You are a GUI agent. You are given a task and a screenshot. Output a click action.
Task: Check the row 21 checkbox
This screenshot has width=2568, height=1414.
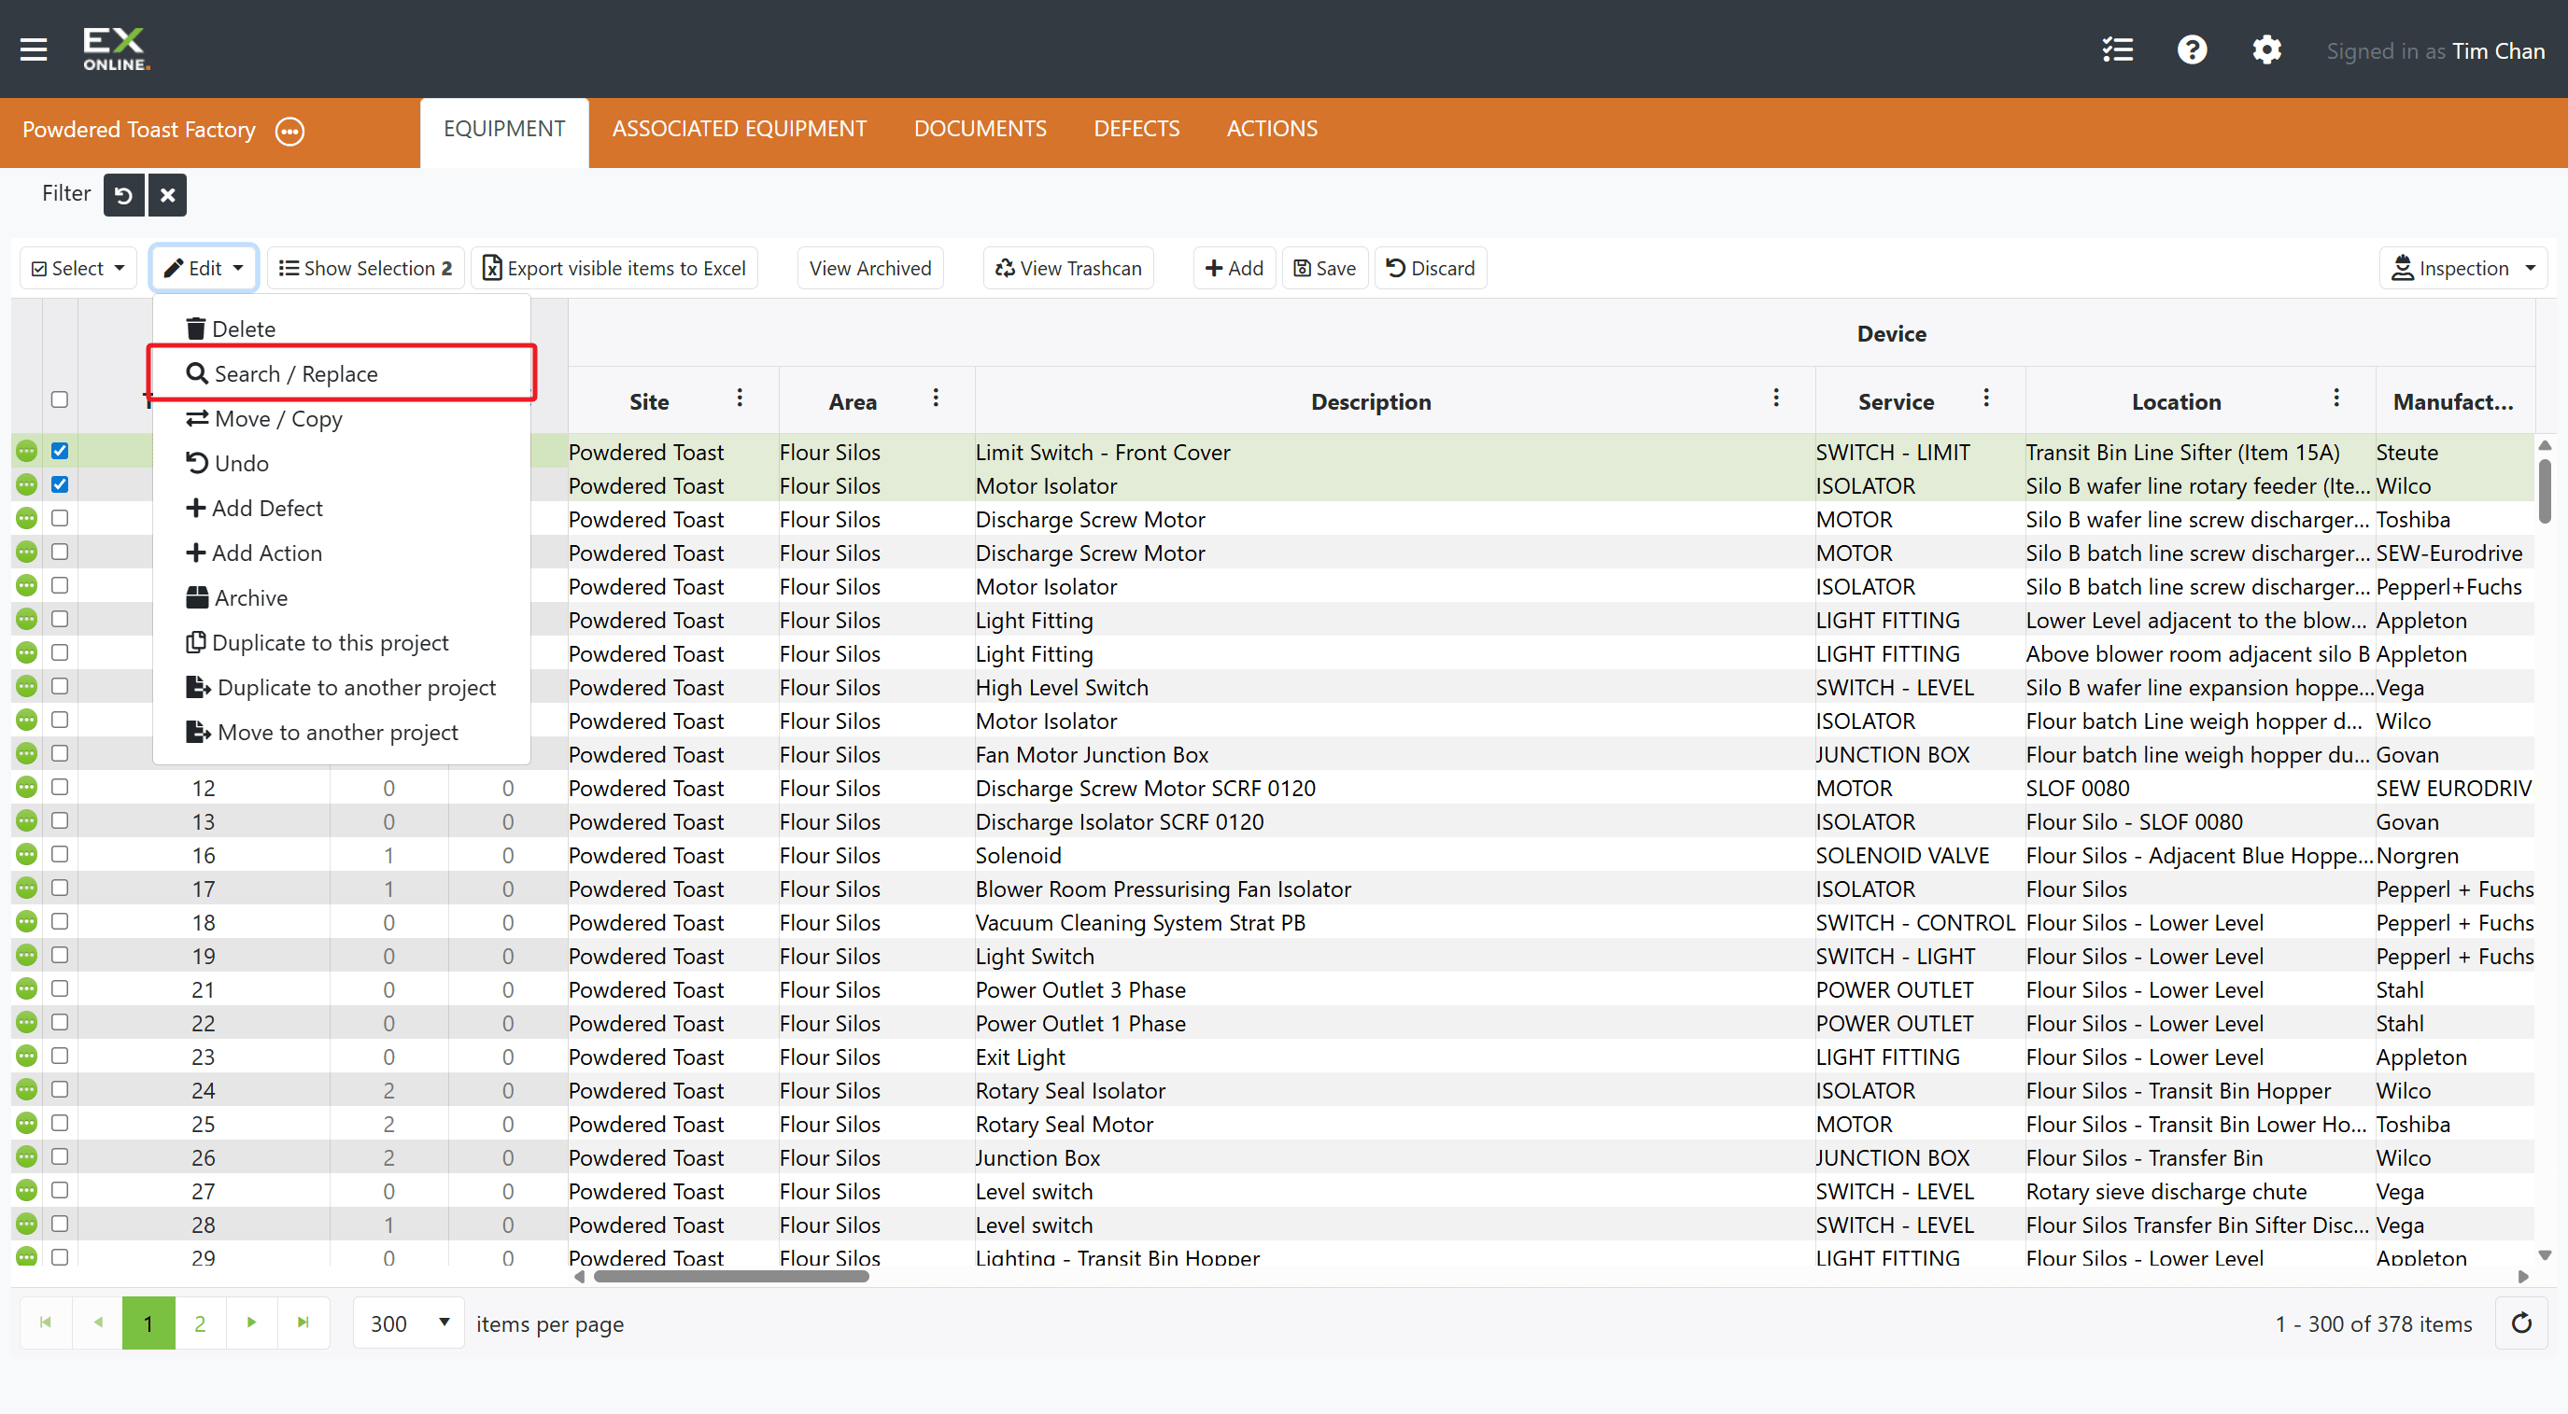[x=60, y=987]
